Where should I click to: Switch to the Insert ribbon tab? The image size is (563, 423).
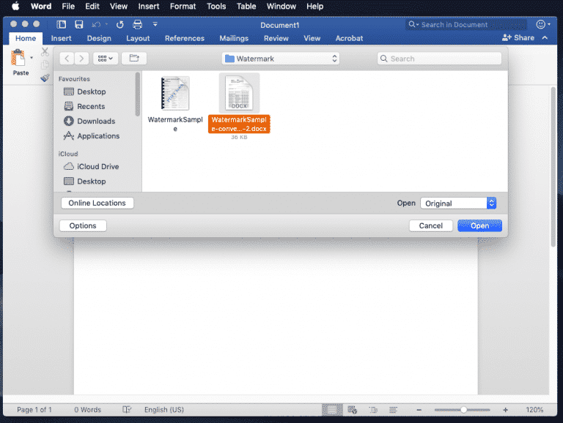(x=61, y=38)
